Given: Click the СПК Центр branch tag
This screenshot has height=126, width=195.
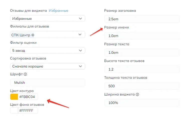Looking at the screenshot, I should (21, 35).
